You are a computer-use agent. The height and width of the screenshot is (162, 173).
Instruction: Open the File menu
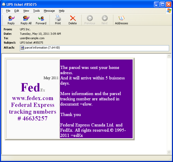8,11
